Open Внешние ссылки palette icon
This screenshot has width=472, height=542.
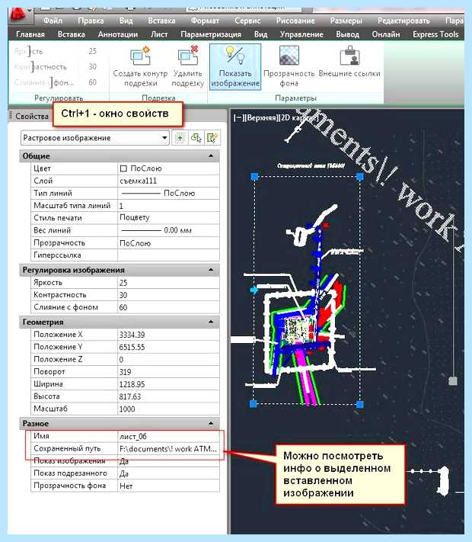coord(349,56)
